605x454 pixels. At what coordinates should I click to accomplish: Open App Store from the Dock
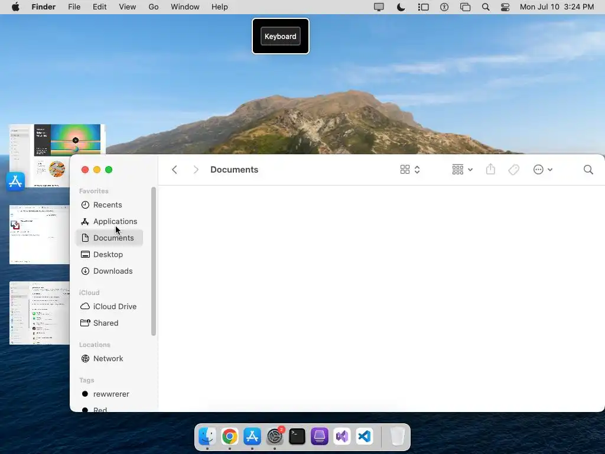click(252, 436)
